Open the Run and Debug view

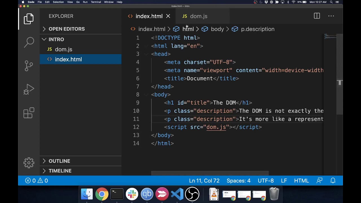click(x=29, y=89)
